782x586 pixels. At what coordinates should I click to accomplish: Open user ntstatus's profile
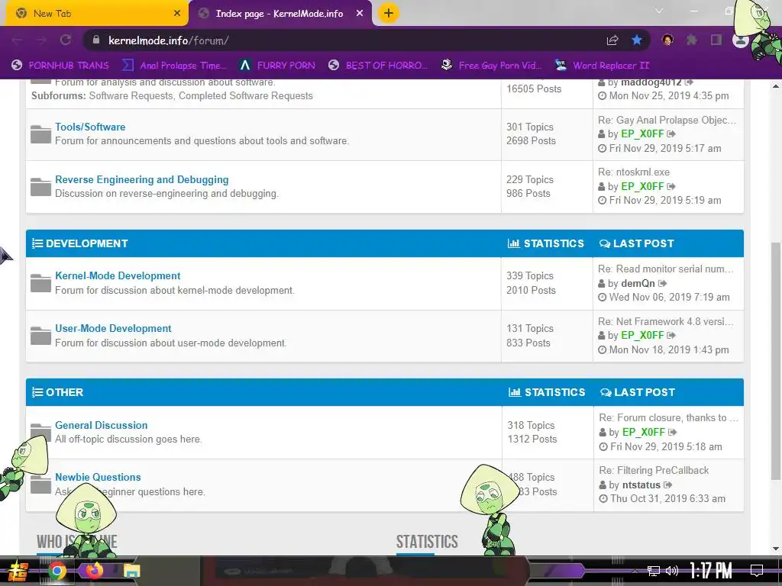tap(641, 485)
